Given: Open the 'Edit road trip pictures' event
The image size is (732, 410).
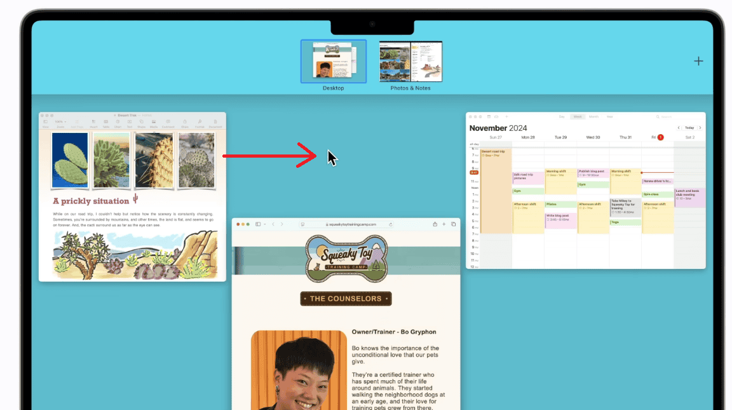Looking at the screenshot, I should point(528,178).
